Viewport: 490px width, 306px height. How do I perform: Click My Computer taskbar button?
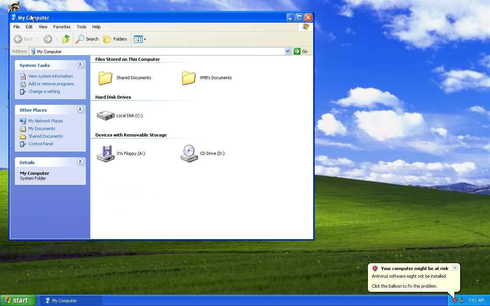tap(71, 301)
